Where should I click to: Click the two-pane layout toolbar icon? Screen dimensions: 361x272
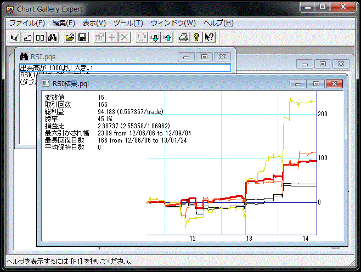[x=40, y=37]
